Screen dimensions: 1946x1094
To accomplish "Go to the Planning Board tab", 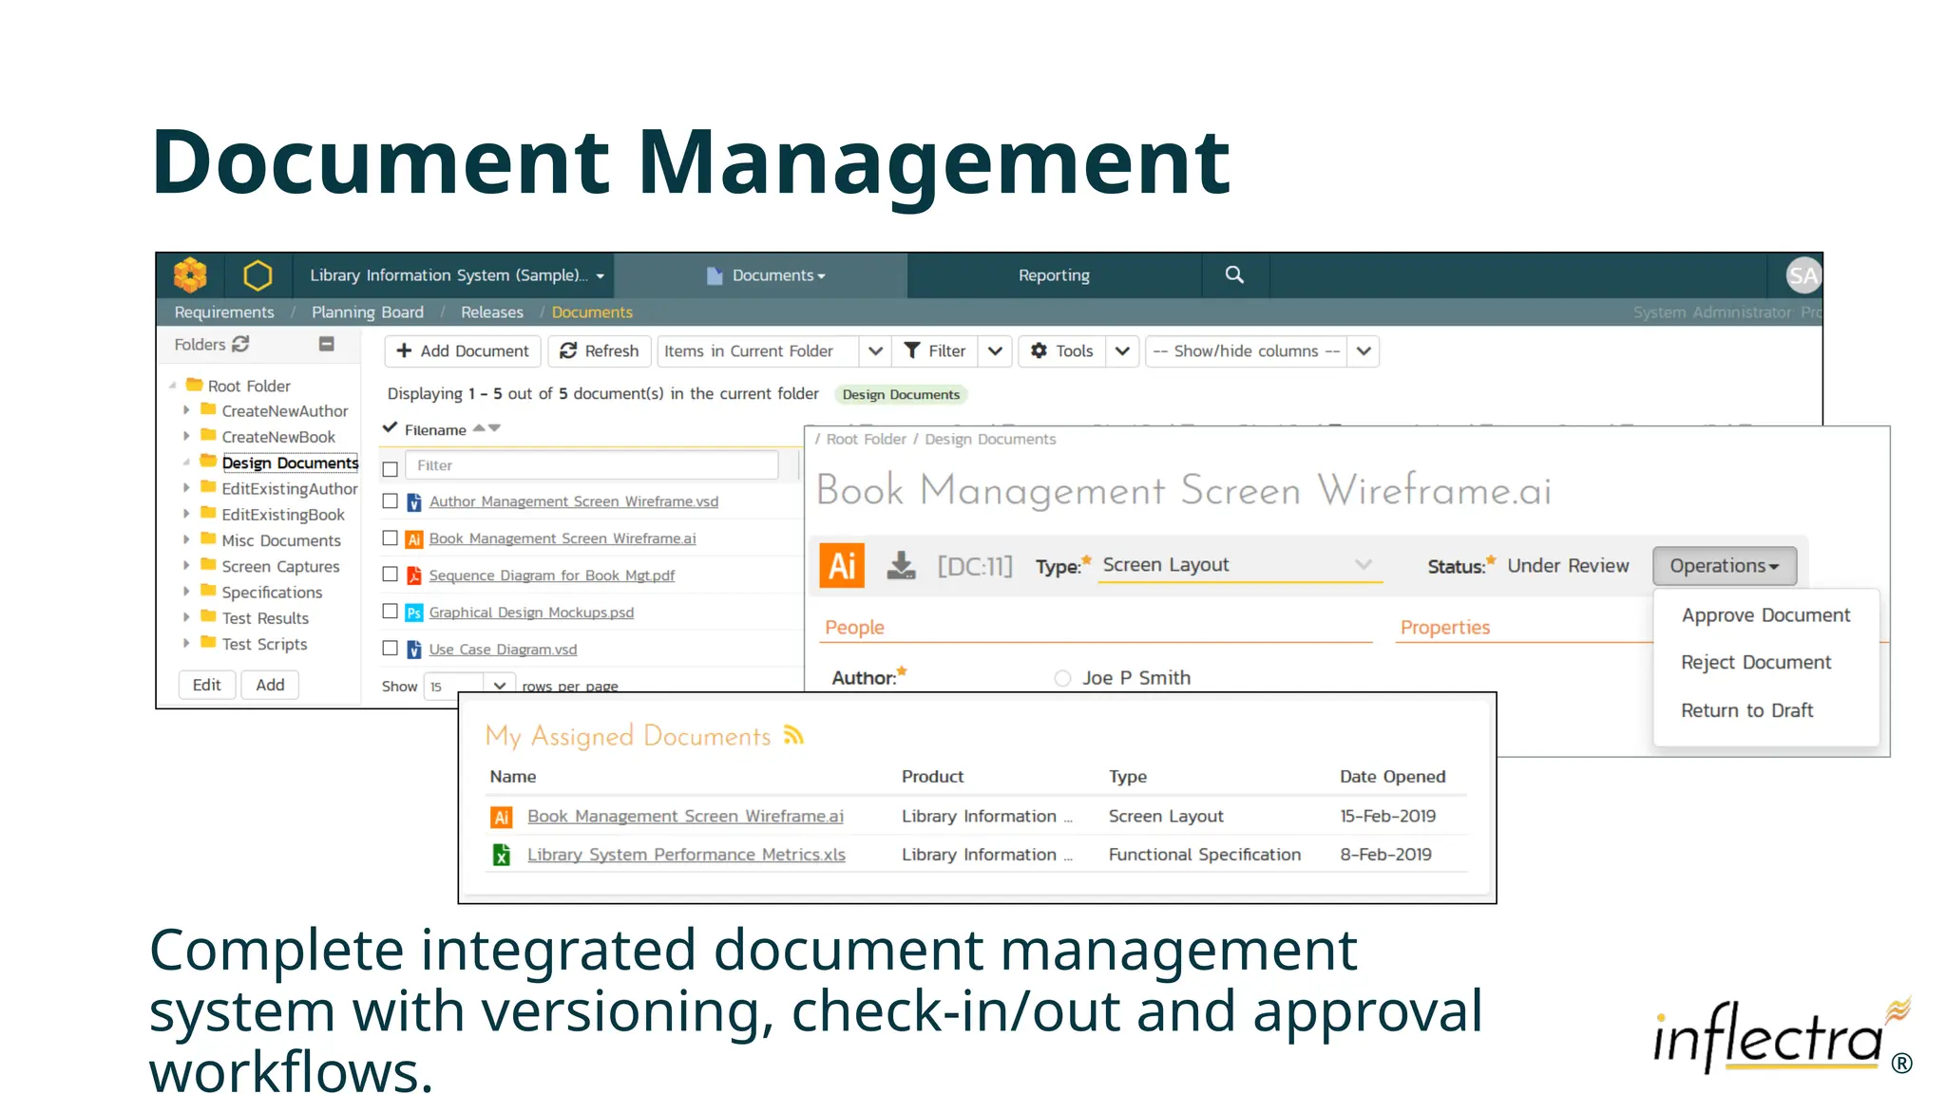I will pyautogui.click(x=368, y=312).
